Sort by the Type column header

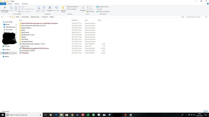click(86, 20)
